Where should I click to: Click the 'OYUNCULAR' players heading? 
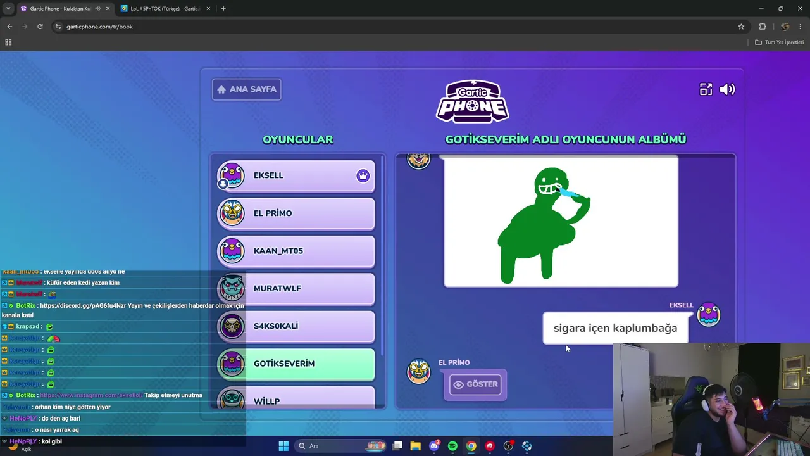297,139
